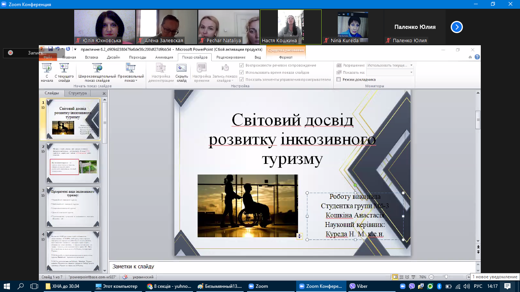
Task: Open Настройка демонстрации settings
Action: coord(160,73)
